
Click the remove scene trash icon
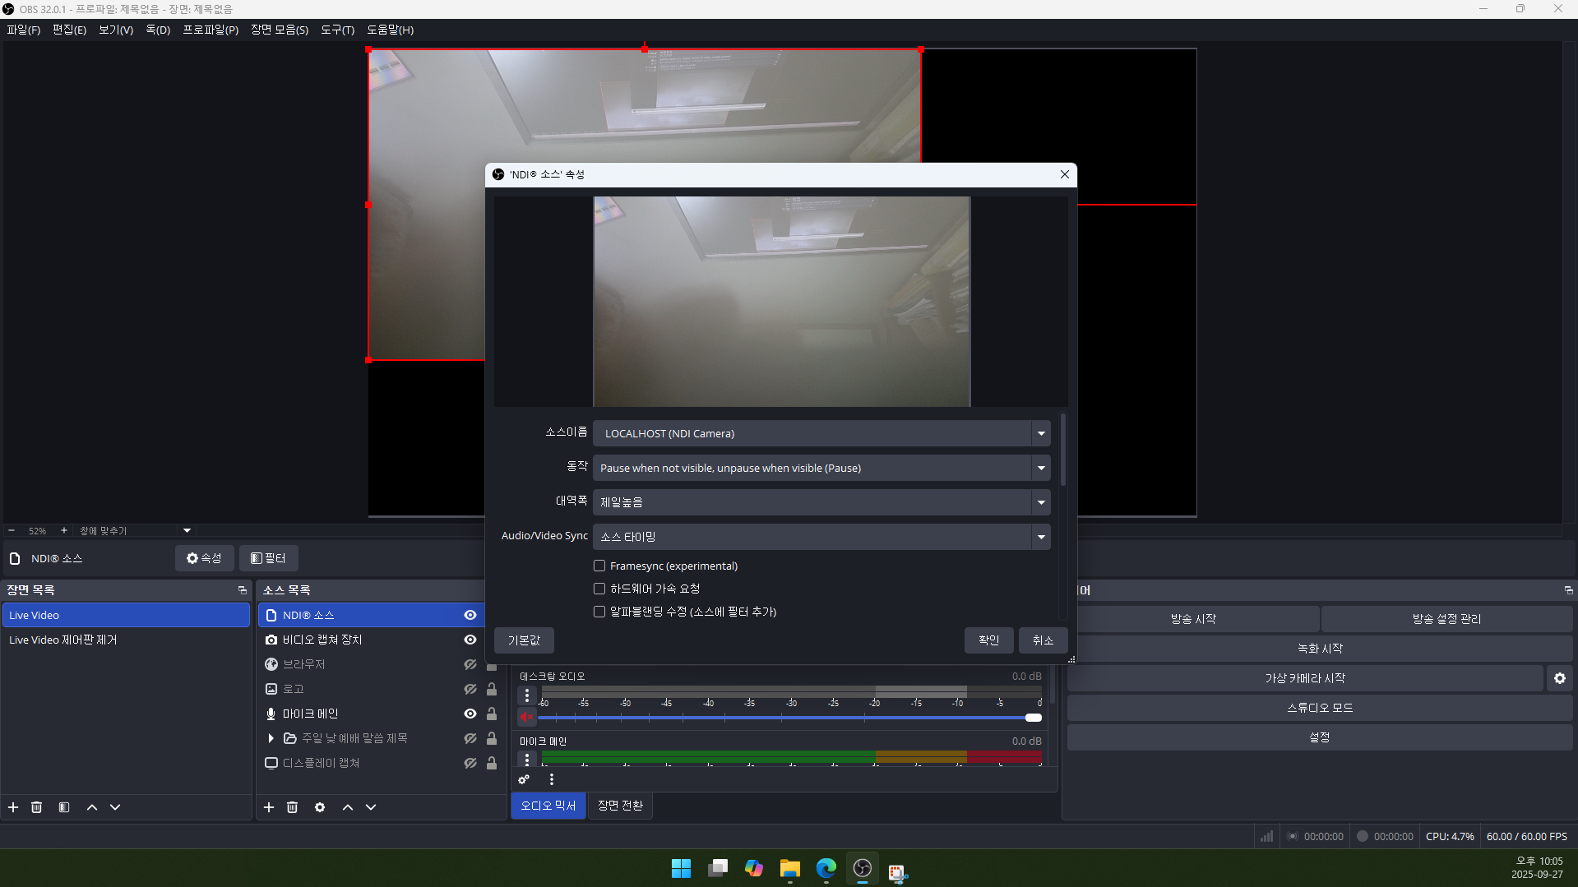[36, 807]
